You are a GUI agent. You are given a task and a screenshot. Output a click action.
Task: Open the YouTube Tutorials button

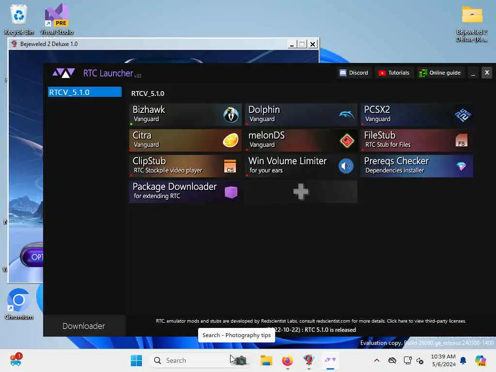tap(394, 73)
